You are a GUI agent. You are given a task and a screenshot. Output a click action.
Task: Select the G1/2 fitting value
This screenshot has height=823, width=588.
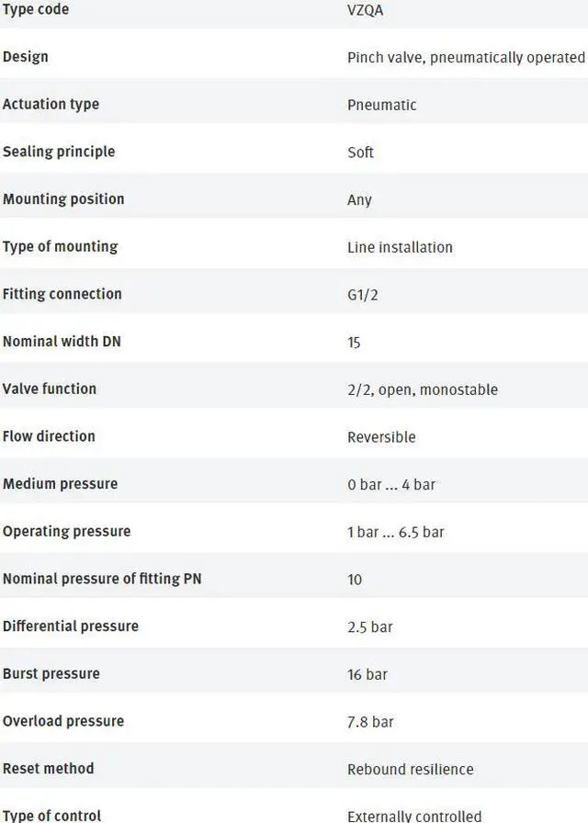[364, 295]
